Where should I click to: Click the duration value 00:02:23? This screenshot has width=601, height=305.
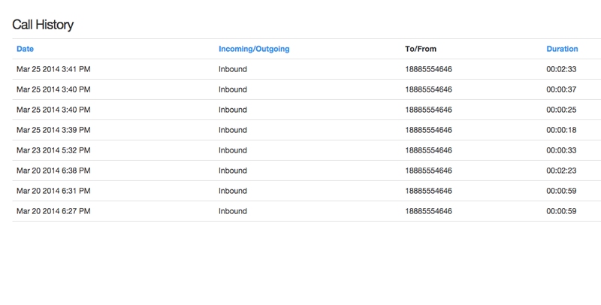pos(561,171)
